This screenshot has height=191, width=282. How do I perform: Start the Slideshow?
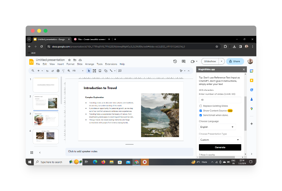pyautogui.click(x=210, y=62)
